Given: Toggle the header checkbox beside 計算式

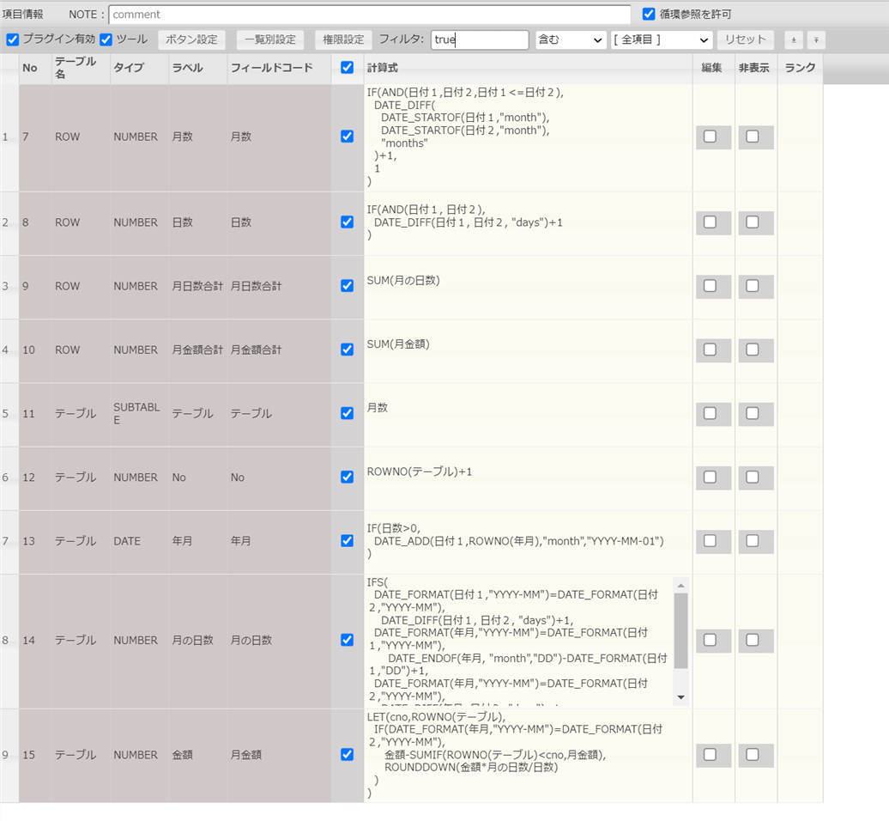Looking at the screenshot, I should pyautogui.click(x=347, y=68).
